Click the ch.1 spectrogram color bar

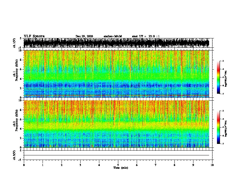tap(218, 77)
